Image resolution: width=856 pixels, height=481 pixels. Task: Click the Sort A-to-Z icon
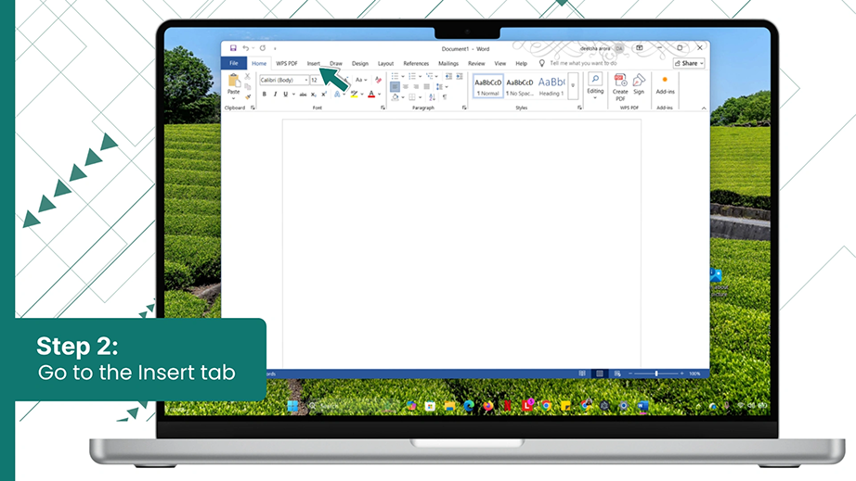coord(432,97)
